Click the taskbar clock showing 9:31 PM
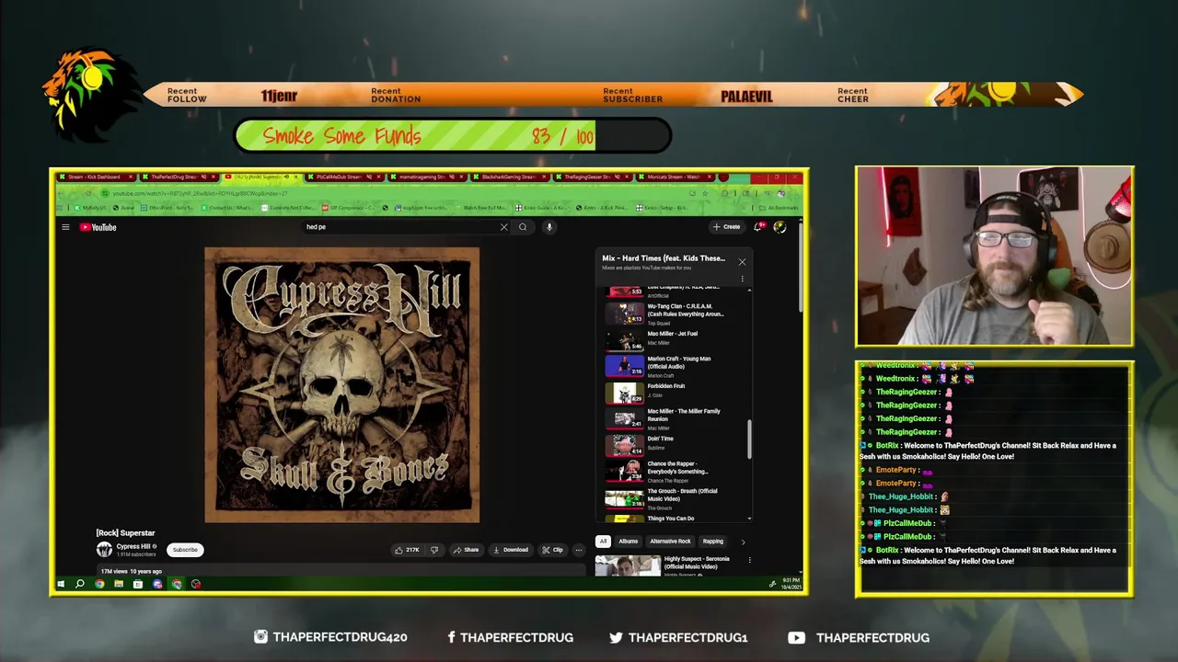This screenshot has width=1178, height=662. (791, 584)
